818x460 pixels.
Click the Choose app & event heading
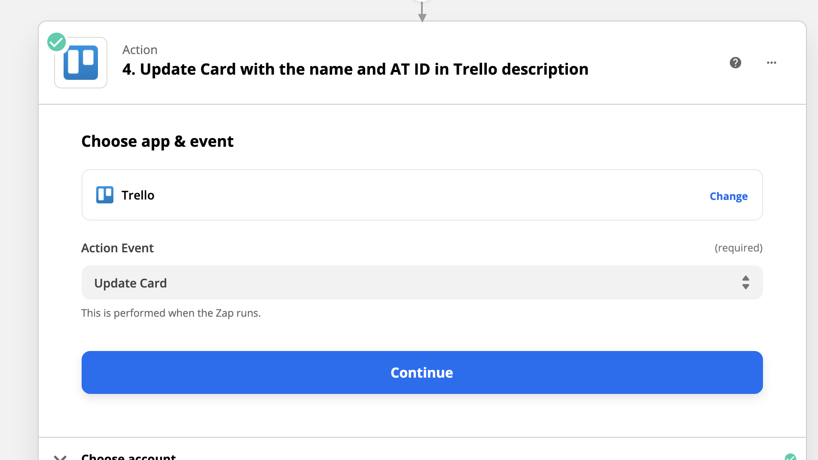(157, 141)
